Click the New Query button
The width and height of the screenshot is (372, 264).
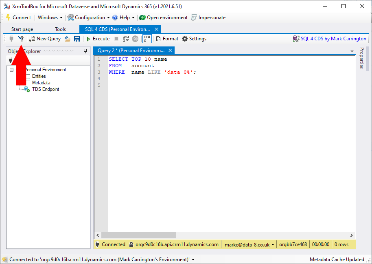pyautogui.click(x=45, y=39)
